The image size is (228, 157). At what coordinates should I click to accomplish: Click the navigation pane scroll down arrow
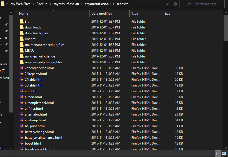(x=11, y=148)
